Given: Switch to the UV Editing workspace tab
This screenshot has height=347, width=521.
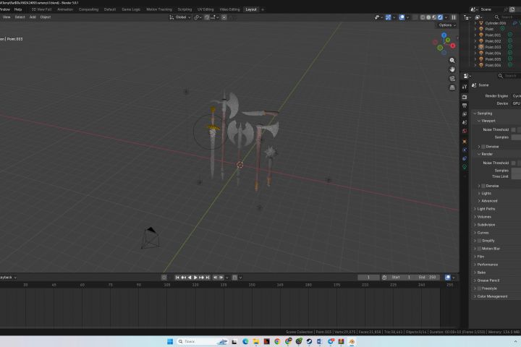Looking at the screenshot, I should point(206,9).
